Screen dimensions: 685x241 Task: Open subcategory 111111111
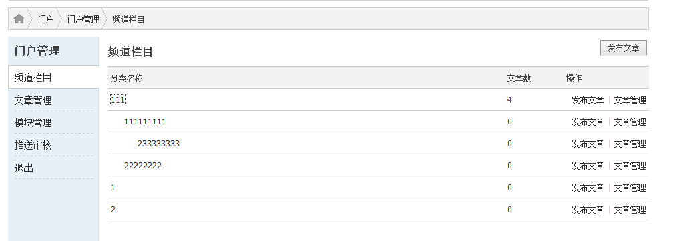145,122
